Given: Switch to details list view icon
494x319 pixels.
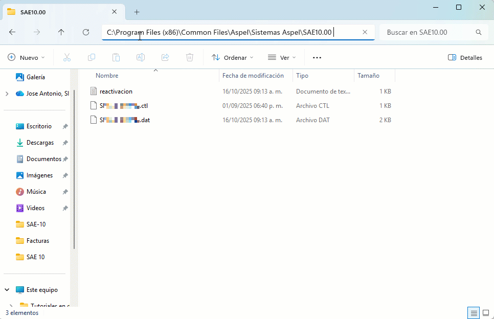Looking at the screenshot, I should click(x=474, y=313).
